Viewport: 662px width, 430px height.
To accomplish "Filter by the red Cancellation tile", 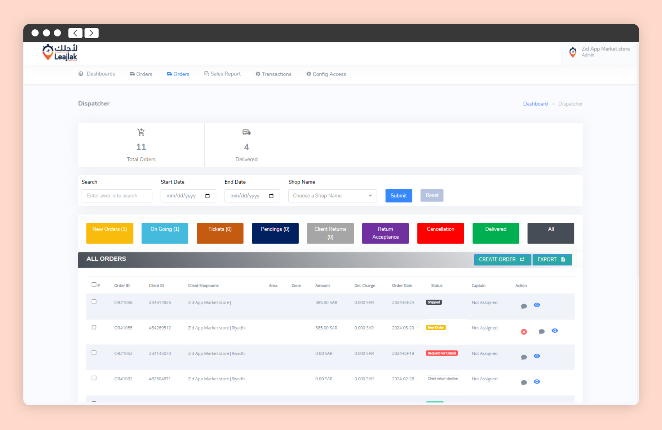I will coord(440,233).
